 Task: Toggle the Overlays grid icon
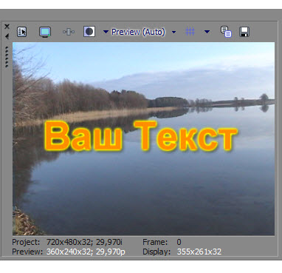(x=190, y=32)
